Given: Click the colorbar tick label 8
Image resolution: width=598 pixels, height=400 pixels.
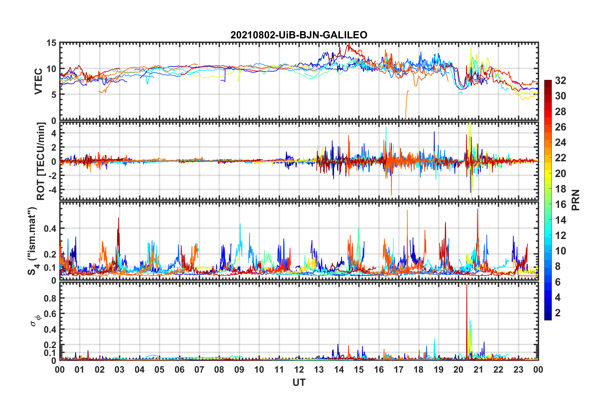Looking at the screenshot, I should pyautogui.click(x=558, y=266).
